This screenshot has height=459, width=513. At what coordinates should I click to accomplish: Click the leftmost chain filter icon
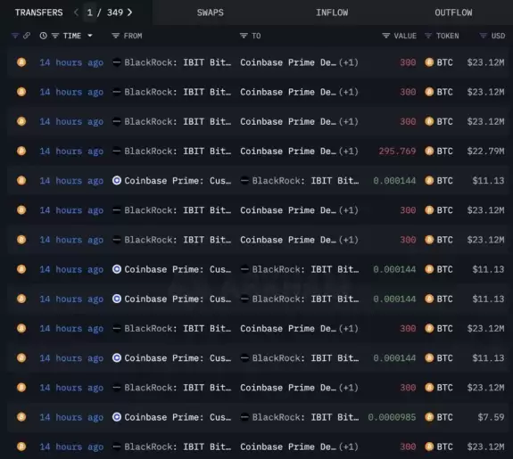(x=15, y=36)
